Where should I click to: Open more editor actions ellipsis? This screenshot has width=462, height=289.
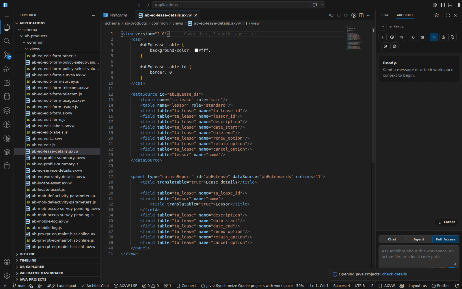369,15
